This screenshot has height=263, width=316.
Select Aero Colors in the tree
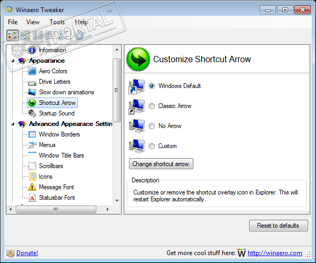tap(53, 71)
